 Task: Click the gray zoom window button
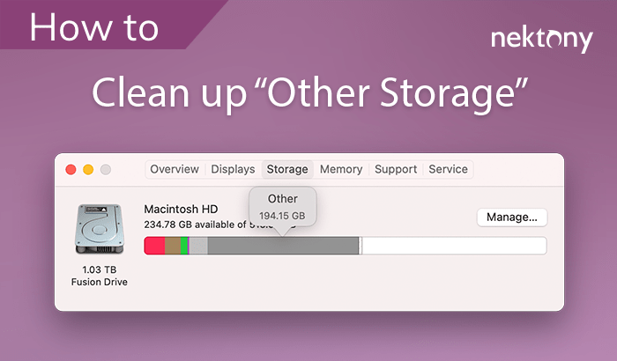[106, 169]
